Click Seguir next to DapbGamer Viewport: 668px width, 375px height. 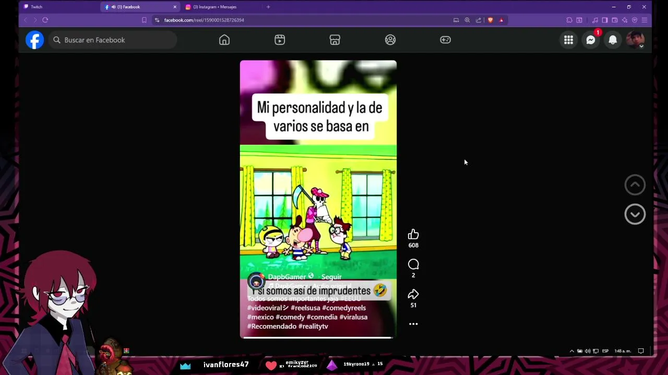(x=331, y=277)
